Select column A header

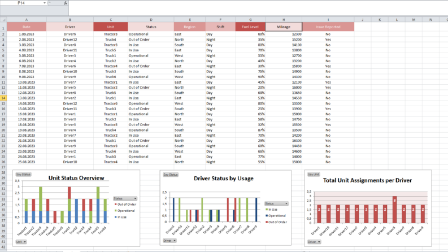click(x=27, y=20)
